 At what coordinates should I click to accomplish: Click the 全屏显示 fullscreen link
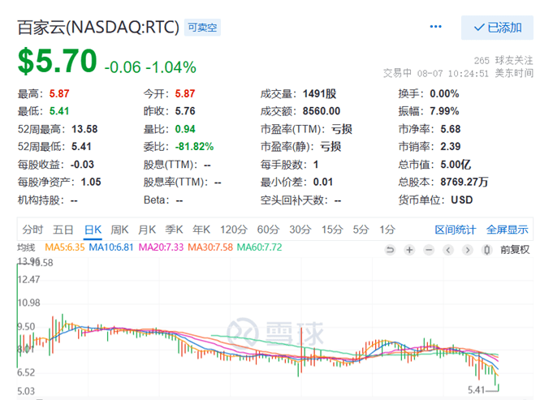[x=508, y=230]
